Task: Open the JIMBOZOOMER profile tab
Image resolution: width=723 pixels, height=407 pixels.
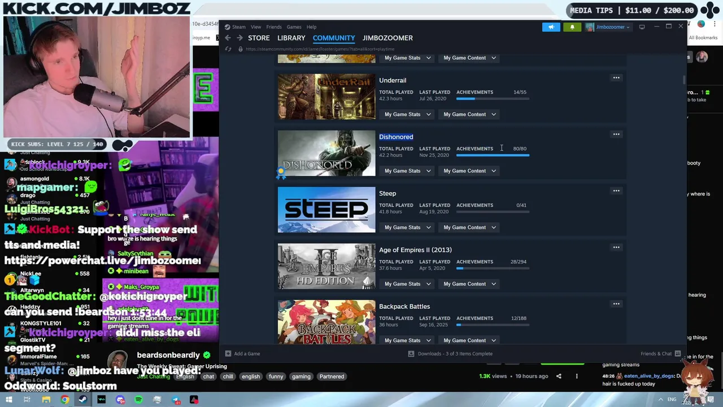Action: [x=387, y=38]
